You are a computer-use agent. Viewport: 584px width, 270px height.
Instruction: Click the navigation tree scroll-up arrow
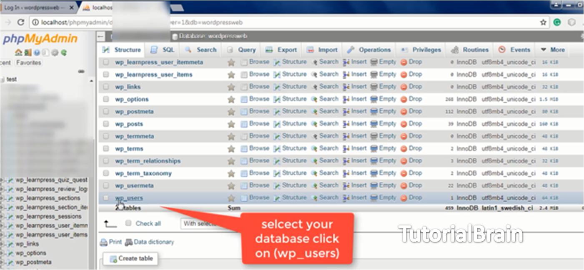tap(92, 80)
